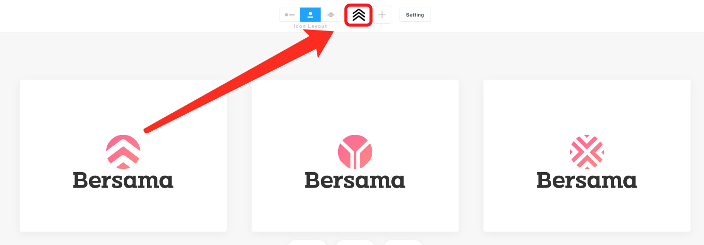
Task: Click the empty gray canvas between the first two cards
Action: [239, 156]
